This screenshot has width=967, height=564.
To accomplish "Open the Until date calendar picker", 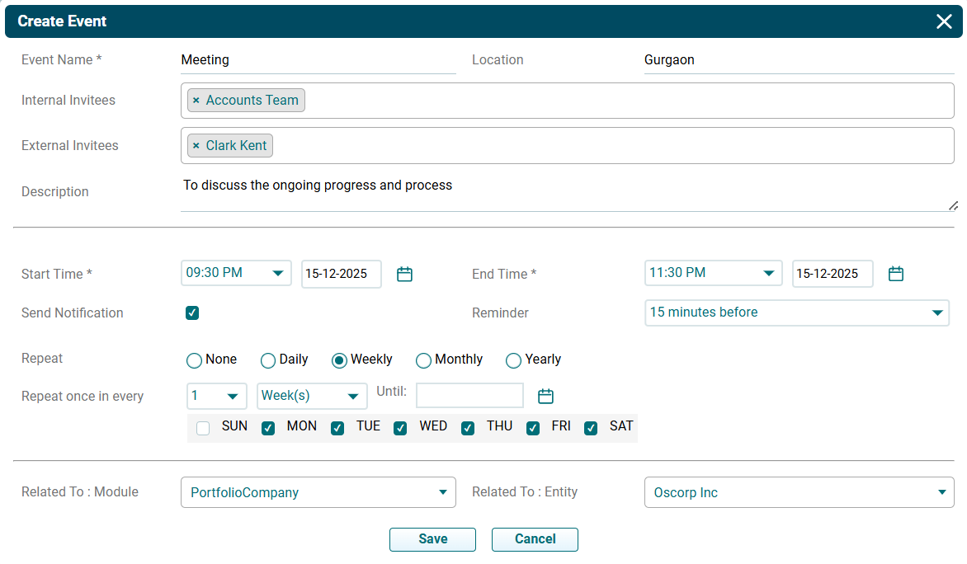I will [545, 397].
